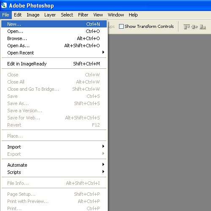Image resolution: width=211 pixels, height=211 pixels.
Task: Click the Close All menu entry
Action: [54, 82]
